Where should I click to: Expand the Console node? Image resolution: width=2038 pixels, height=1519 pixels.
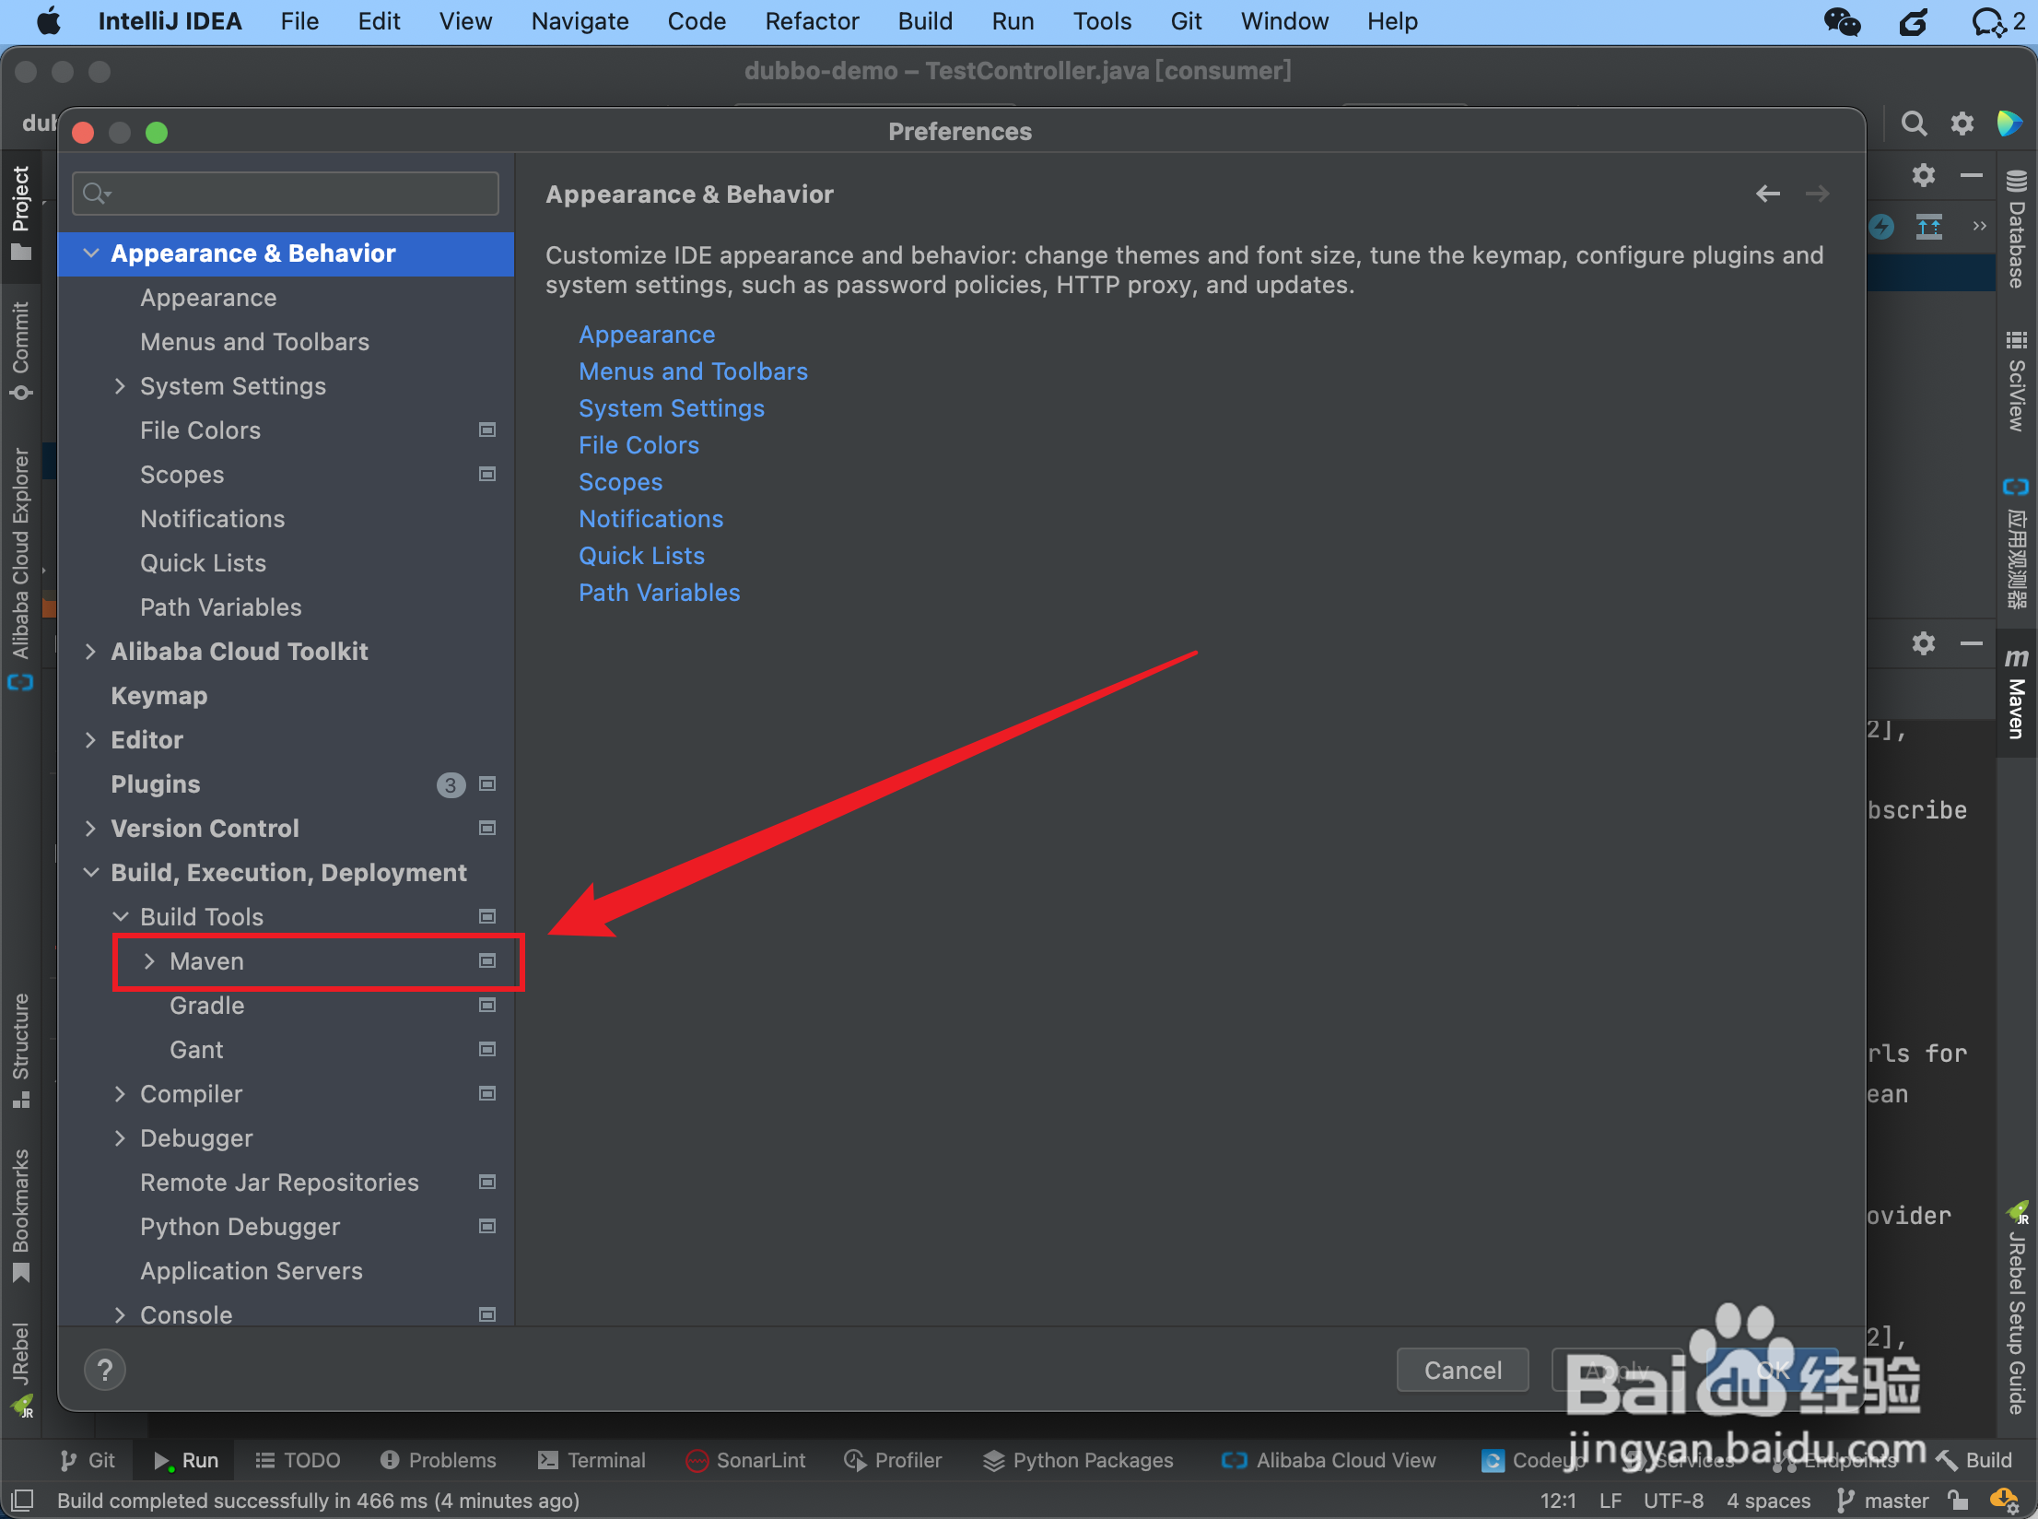120,1314
